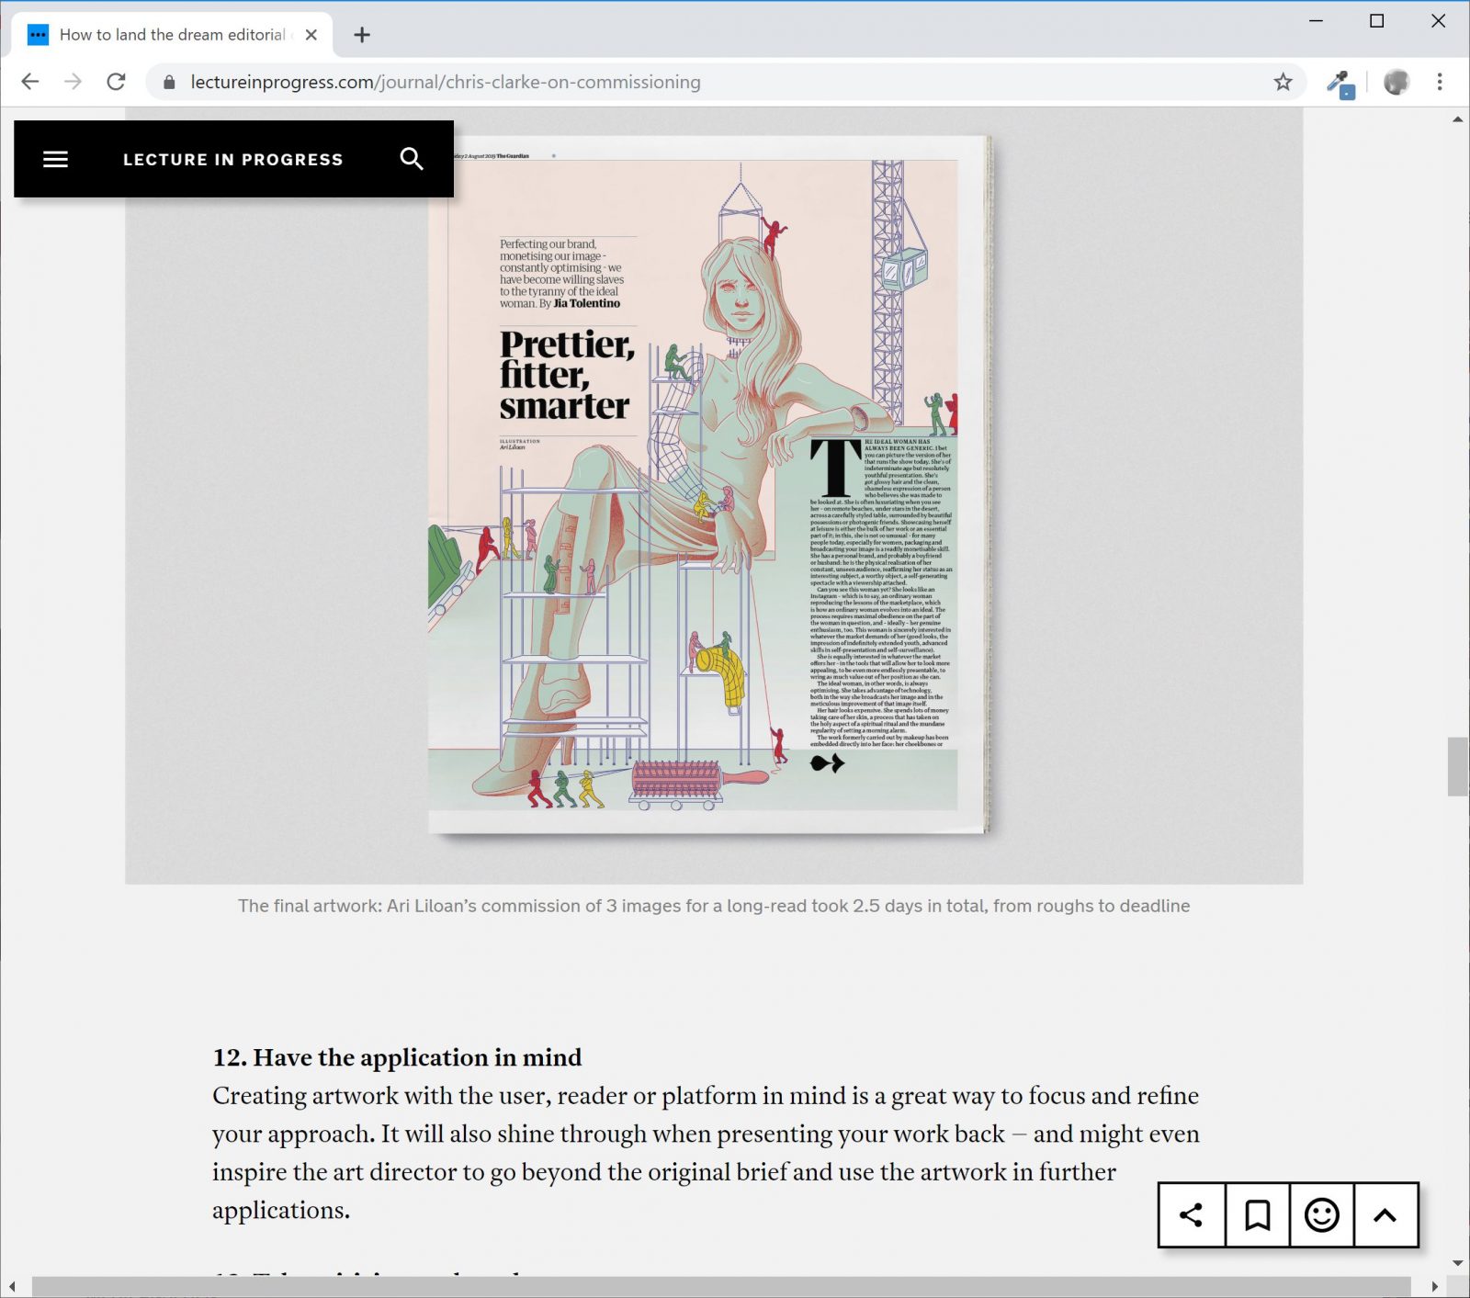Jump to top with the up chevron
The width and height of the screenshot is (1470, 1298).
tap(1385, 1215)
